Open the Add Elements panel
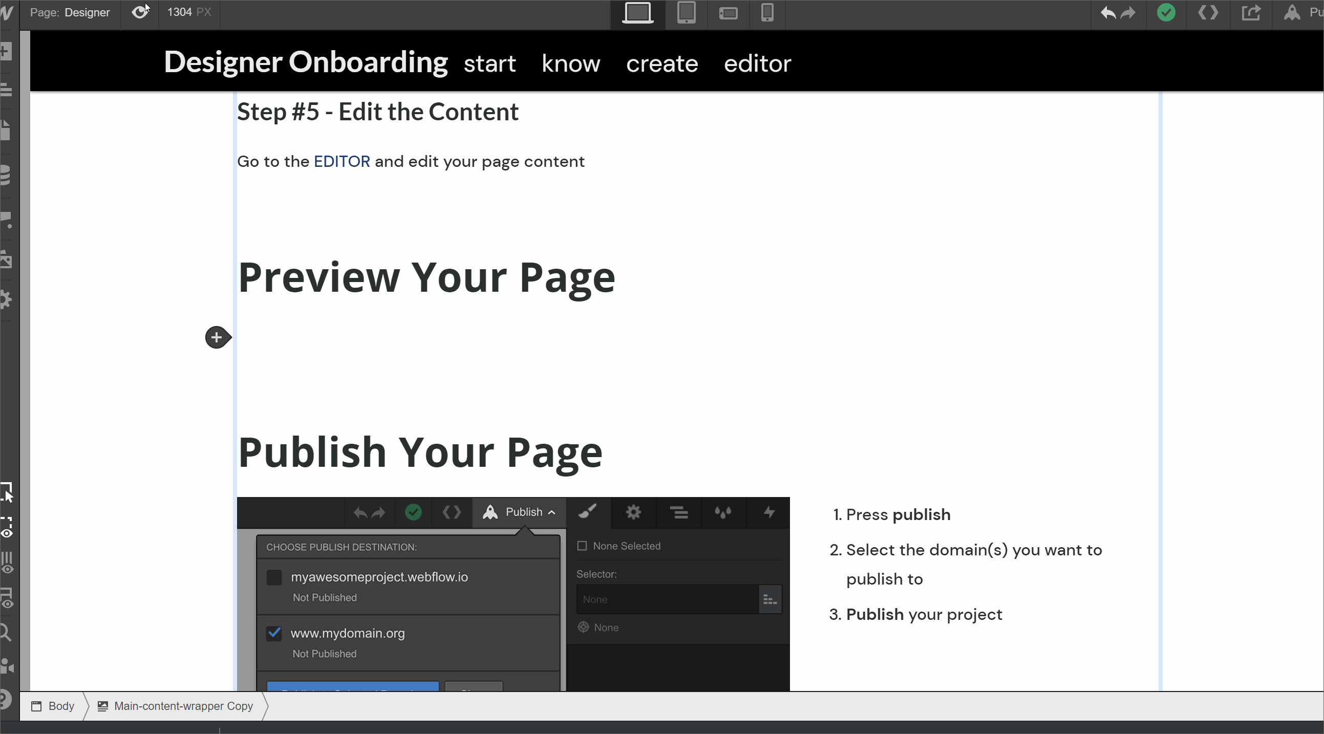This screenshot has width=1324, height=734. (6, 51)
